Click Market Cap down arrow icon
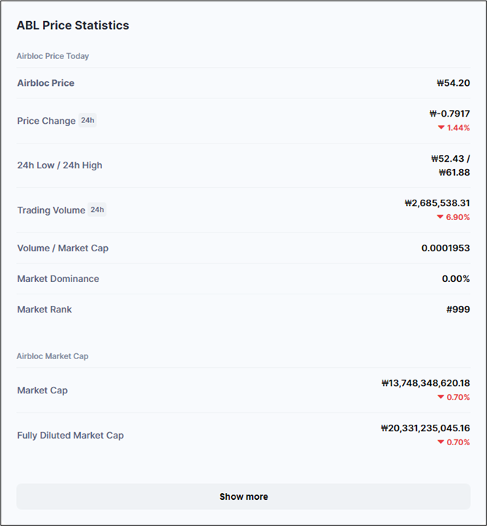Screen dimensions: 487x526 pyautogui.click(x=440, y=397)
